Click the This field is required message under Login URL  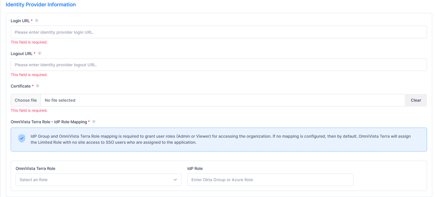click(x=29, y=42)
